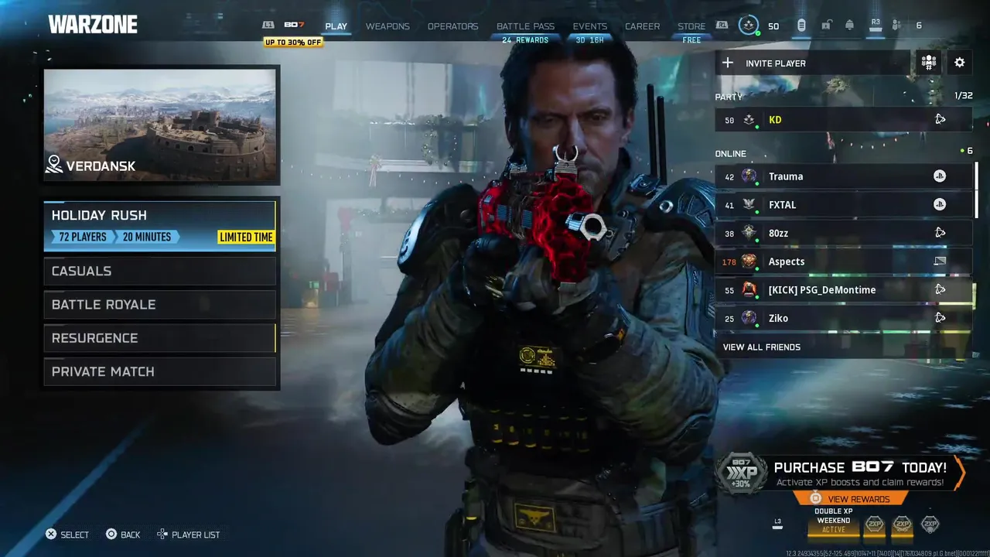Open the Store tab
990x557 pixels.
pyautogui.click(x=691, y=26)
